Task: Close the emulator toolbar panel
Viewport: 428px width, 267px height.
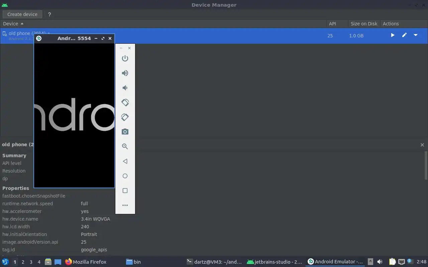Action: [129, 48]
